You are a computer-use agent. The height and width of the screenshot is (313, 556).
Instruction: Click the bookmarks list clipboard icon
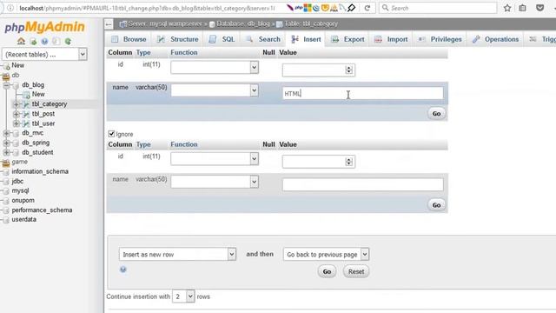[x=523, y=8]
